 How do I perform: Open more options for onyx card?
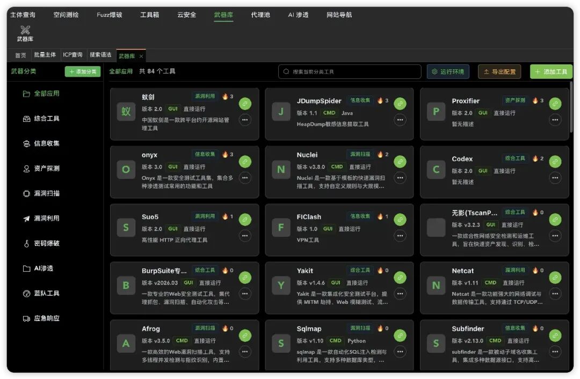(245, 178)
